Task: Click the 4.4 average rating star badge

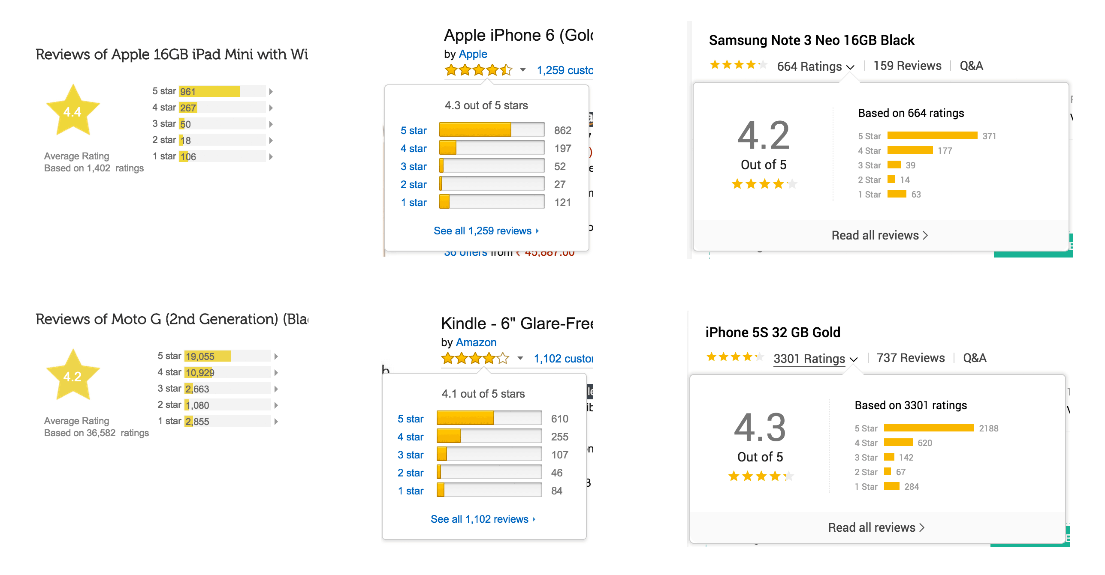Action: tap(73, 111)
